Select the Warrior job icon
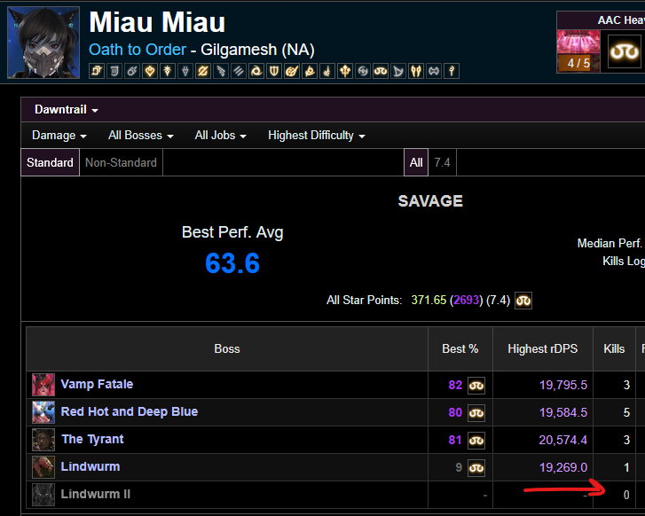 click(x=434, y=71)
